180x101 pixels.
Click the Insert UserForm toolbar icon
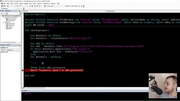pos(4,6)
